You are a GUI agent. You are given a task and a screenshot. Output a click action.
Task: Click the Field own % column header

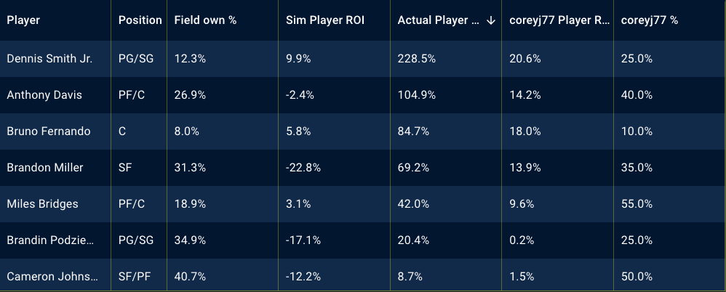coord(205,20)
